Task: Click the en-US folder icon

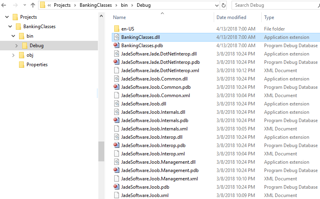Action: [117, 29]
